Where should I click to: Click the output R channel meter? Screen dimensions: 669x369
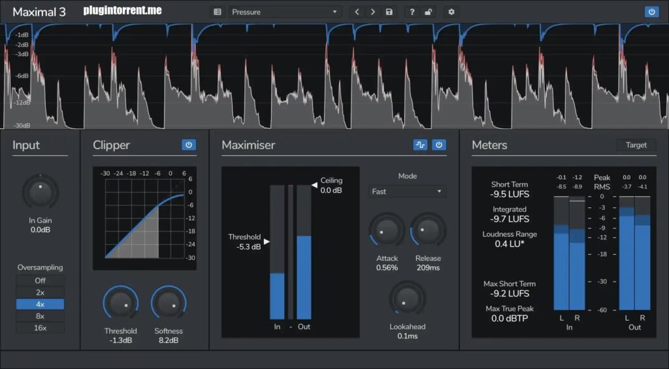(x=643, y=253)
